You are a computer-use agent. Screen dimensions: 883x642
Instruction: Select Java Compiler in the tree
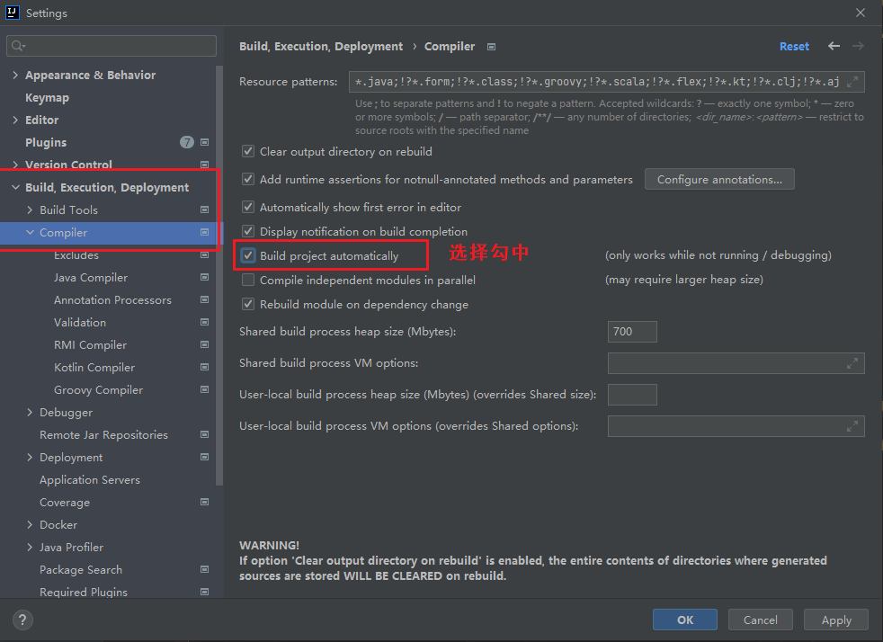coord(91,278)
